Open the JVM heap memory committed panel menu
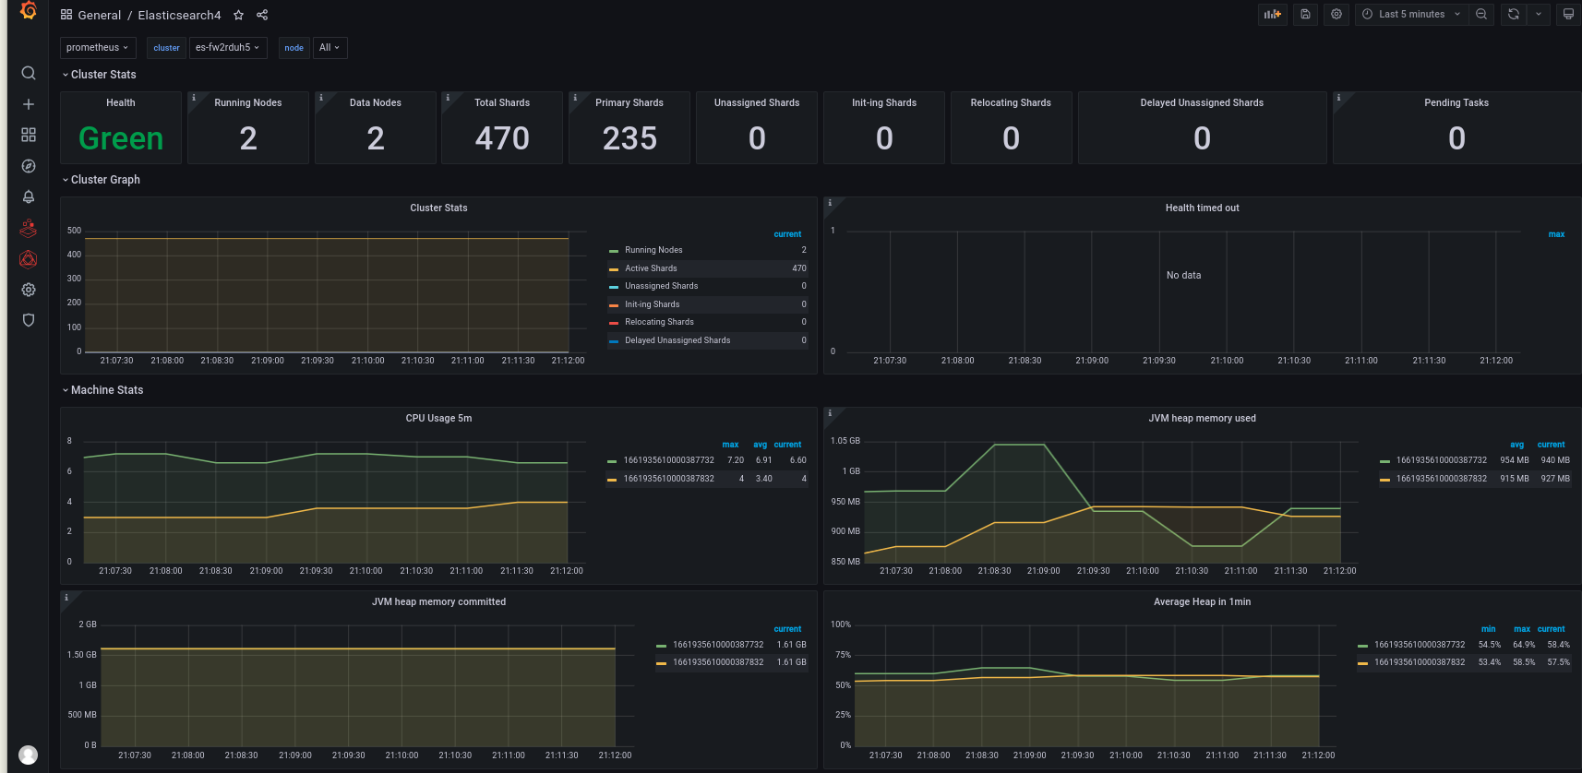The width and height of the screenshot is (1582, 773). pos(438,601)
